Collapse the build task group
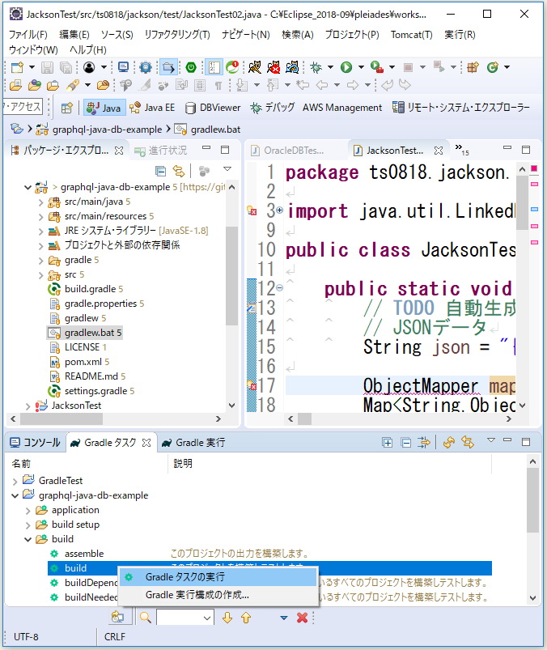 (28, 539)
